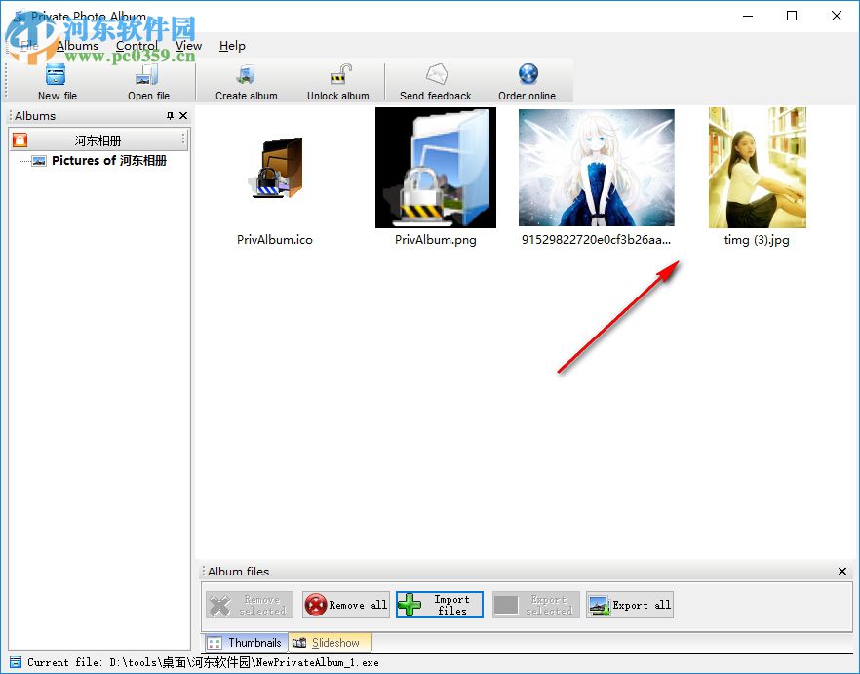Click the status bar current file icon
Viewport: 860px width, 674px height.
(x=16, y=662)
